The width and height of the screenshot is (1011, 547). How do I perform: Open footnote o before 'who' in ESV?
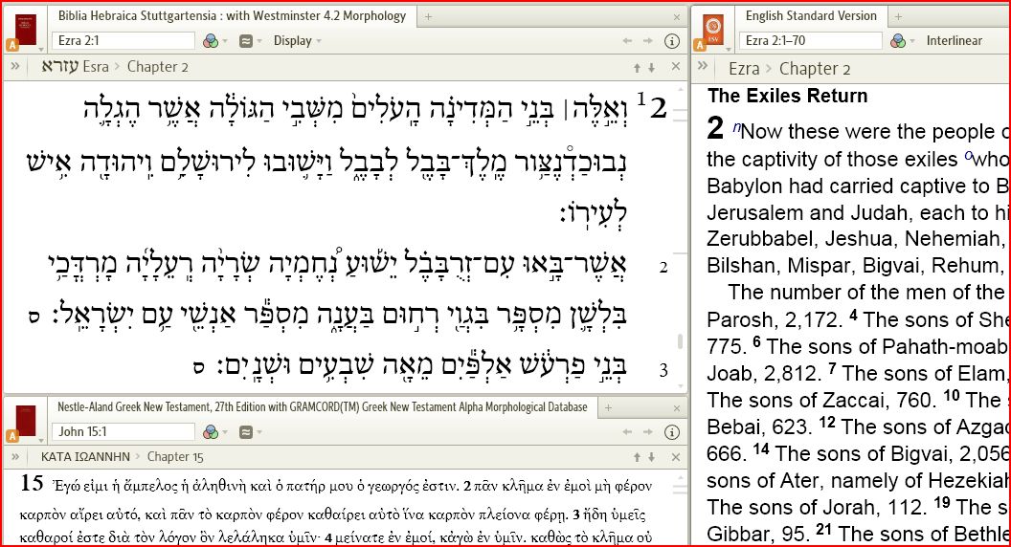click(968, 155)
